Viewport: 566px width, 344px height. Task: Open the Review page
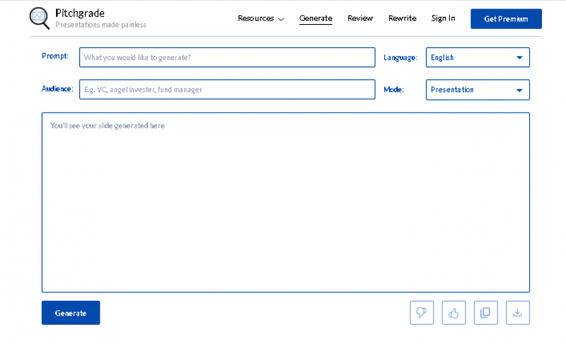click(x=360, y=18)
